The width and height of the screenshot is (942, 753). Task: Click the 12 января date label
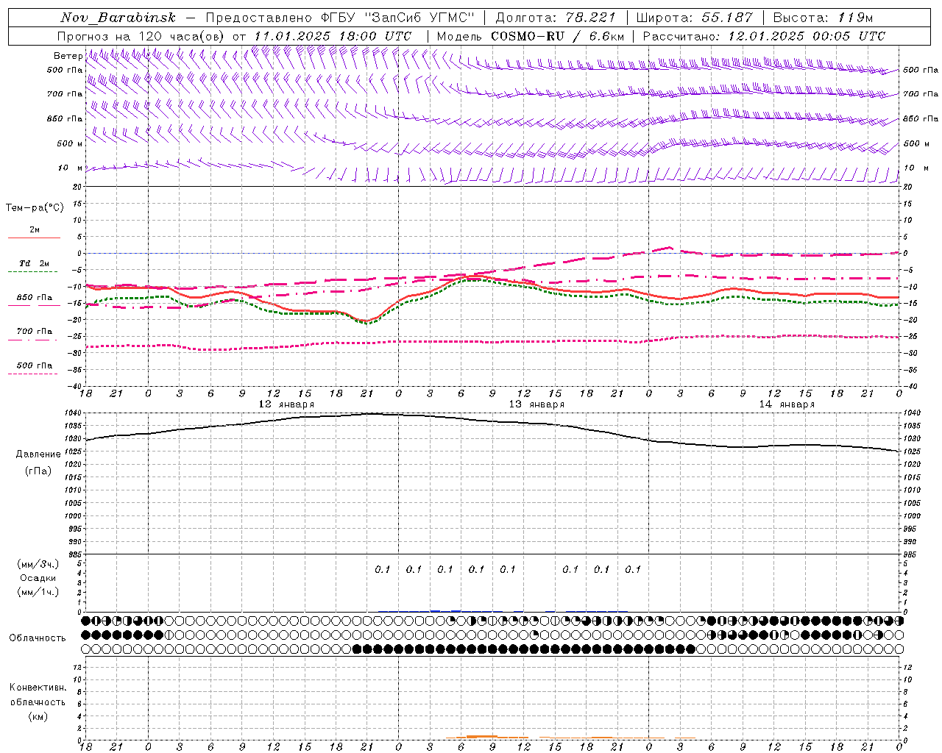click(x=286, y=404)
